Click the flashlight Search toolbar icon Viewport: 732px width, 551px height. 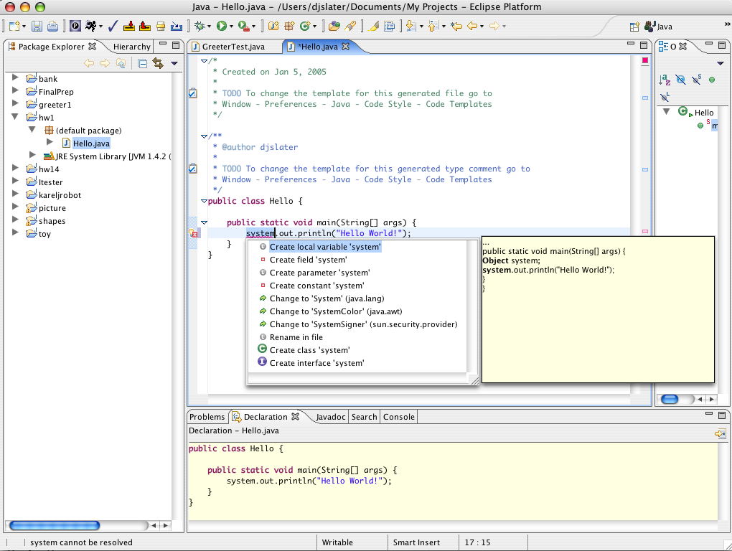[350, 26]
